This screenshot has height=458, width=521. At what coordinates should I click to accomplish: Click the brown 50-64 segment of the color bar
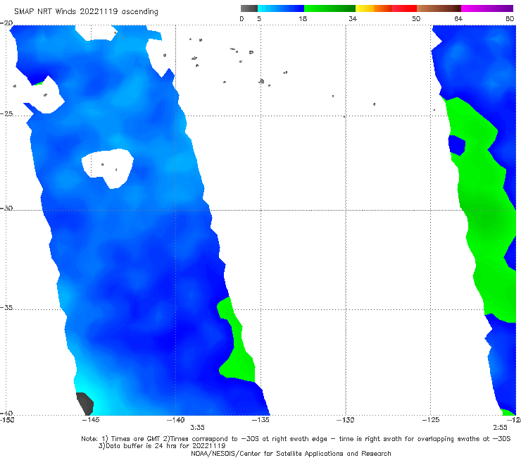[x=439, y=8]
